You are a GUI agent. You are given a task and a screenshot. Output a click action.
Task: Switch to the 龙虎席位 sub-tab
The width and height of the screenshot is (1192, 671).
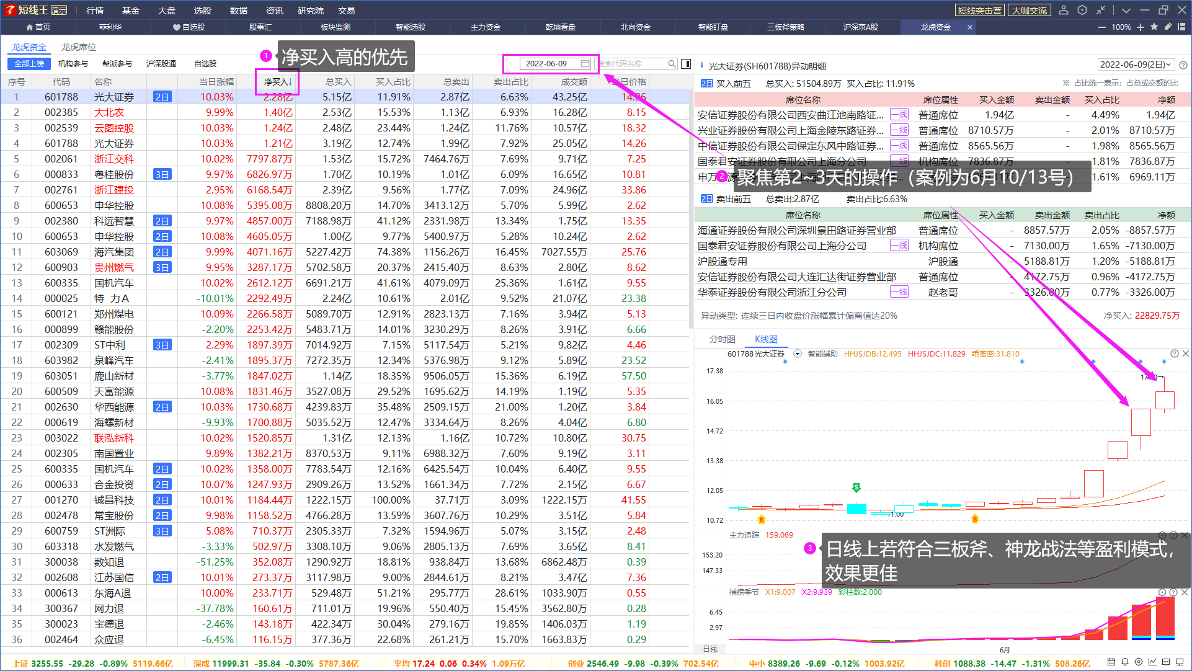pos(79,47)
